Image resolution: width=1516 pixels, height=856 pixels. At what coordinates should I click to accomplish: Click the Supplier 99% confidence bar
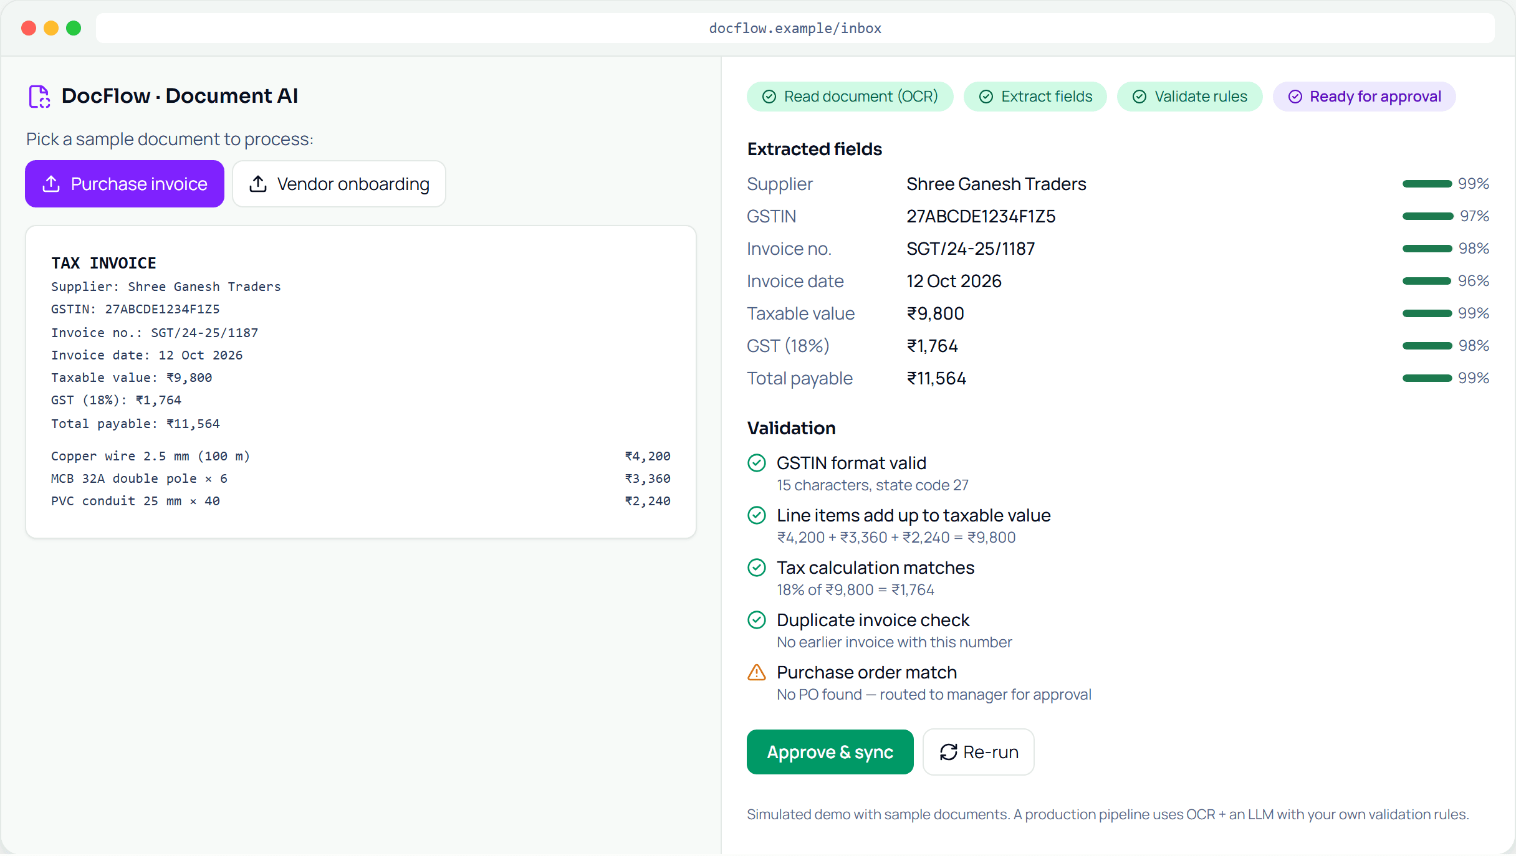pyautogui.click(x=1427, y=184)
